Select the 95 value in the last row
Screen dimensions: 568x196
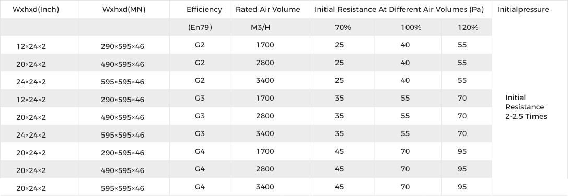462,187
